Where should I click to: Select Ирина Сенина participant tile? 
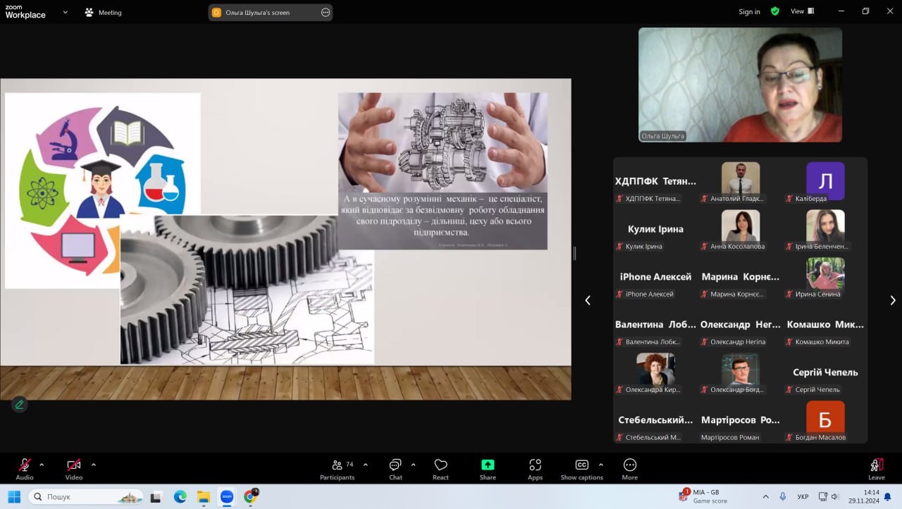[825, 277]
